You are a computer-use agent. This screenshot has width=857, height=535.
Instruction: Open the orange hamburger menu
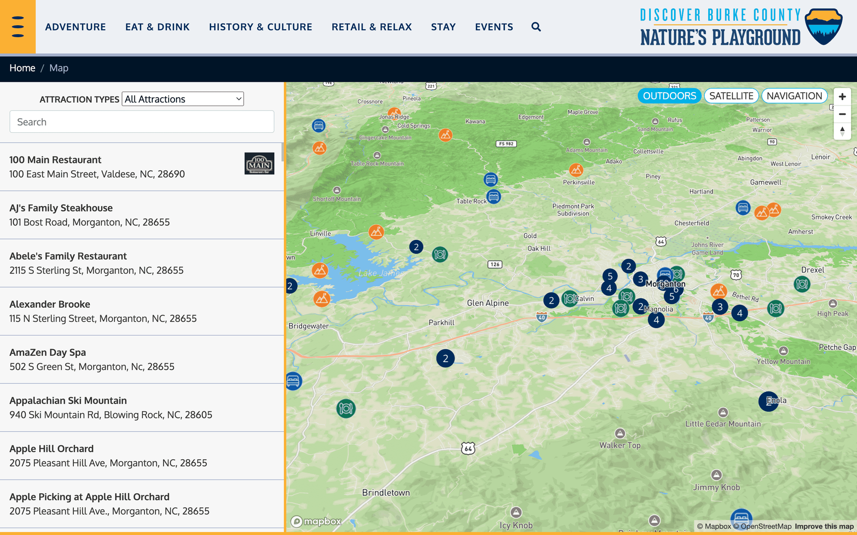(18, 27)
